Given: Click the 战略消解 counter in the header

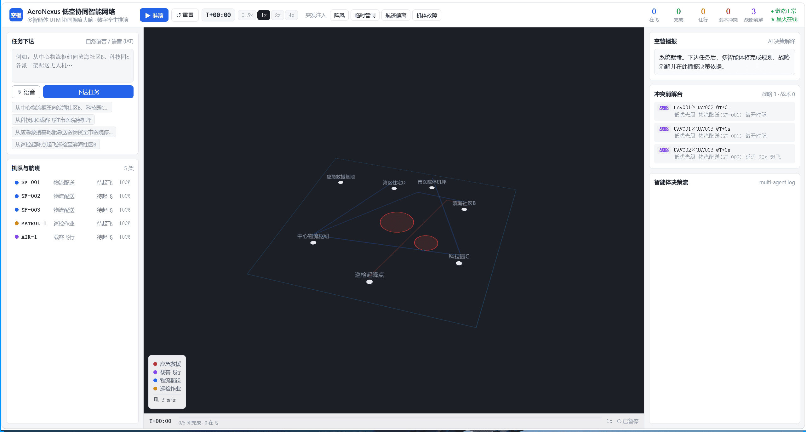Looking at the screenshot, I should [x=753, y=15].
